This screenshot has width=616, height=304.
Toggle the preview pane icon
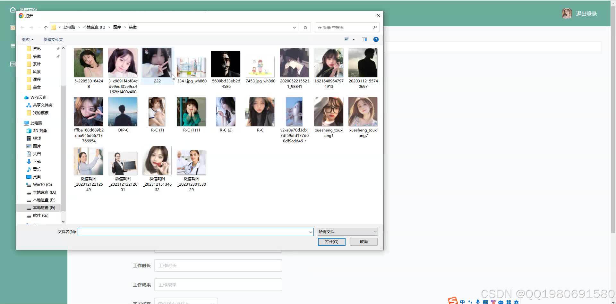point(364,39)
